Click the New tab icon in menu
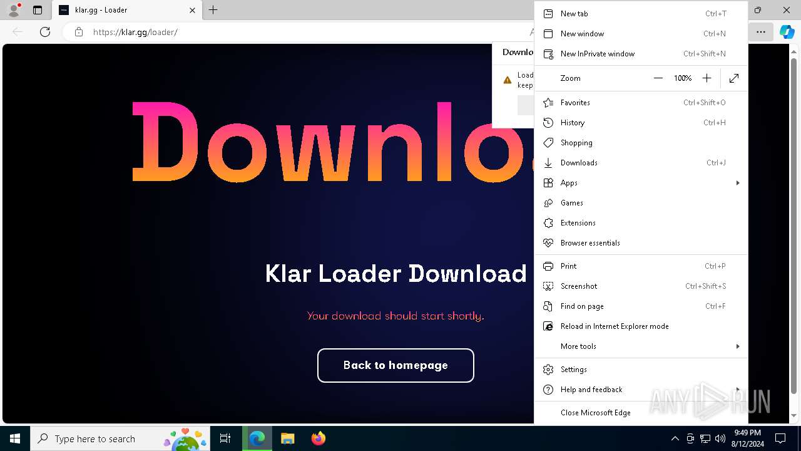801x451 pixels. (x=548, y=14)
